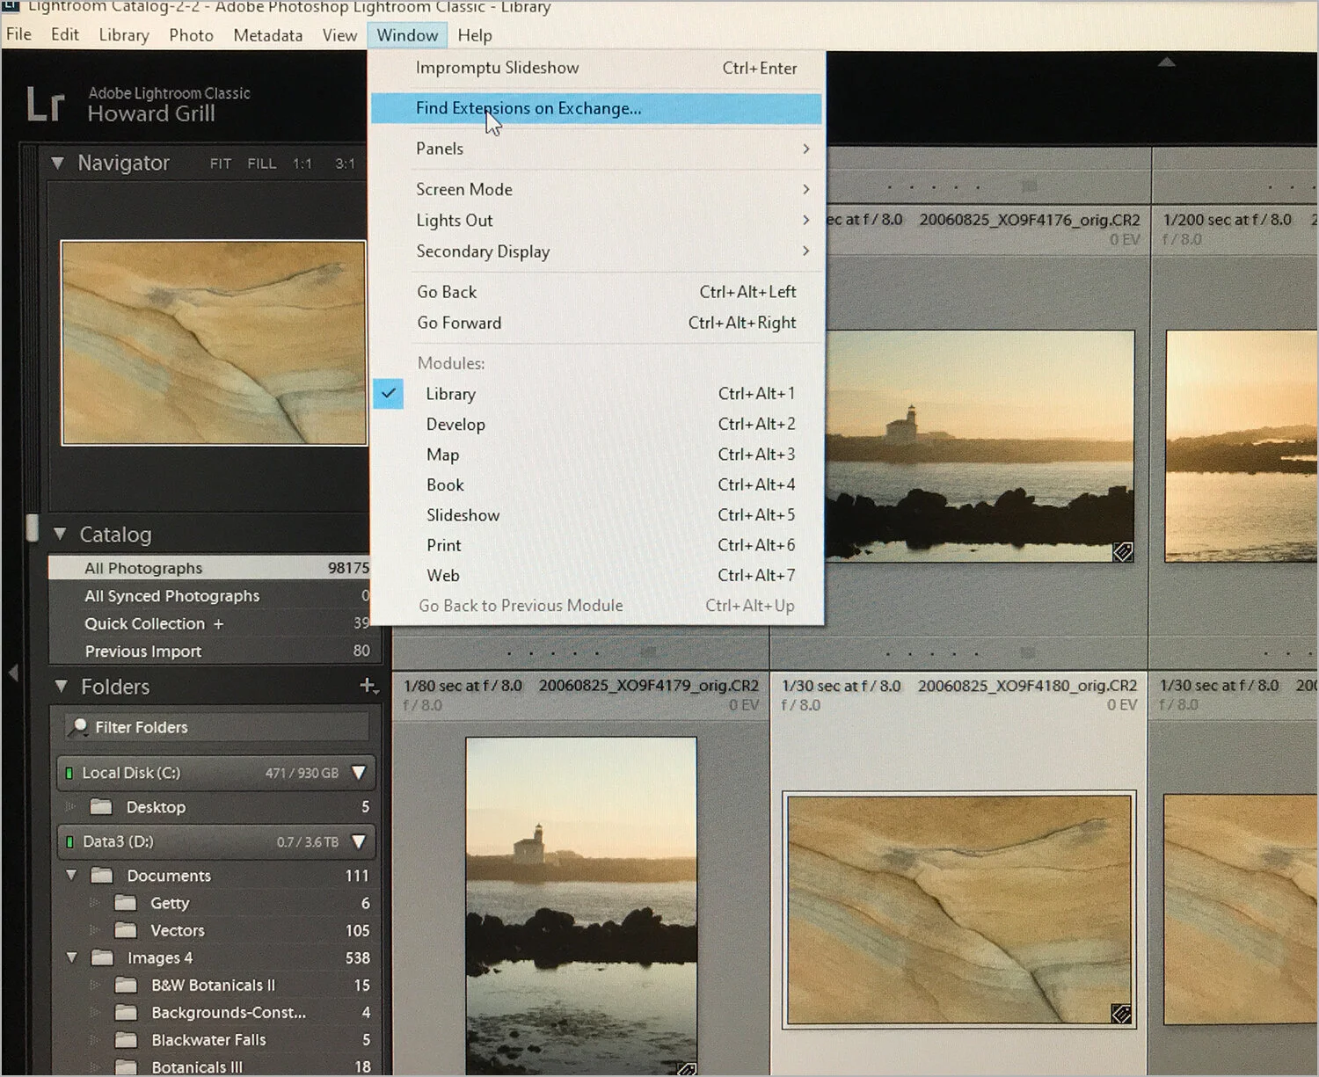Switch to the Map module
The image size is (1319, 1077).
[x=598, y=455]
